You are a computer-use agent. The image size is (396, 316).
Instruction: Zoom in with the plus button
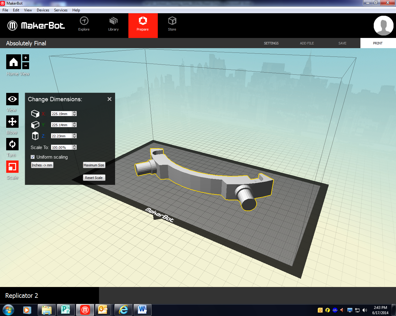(x=26, y=58)
